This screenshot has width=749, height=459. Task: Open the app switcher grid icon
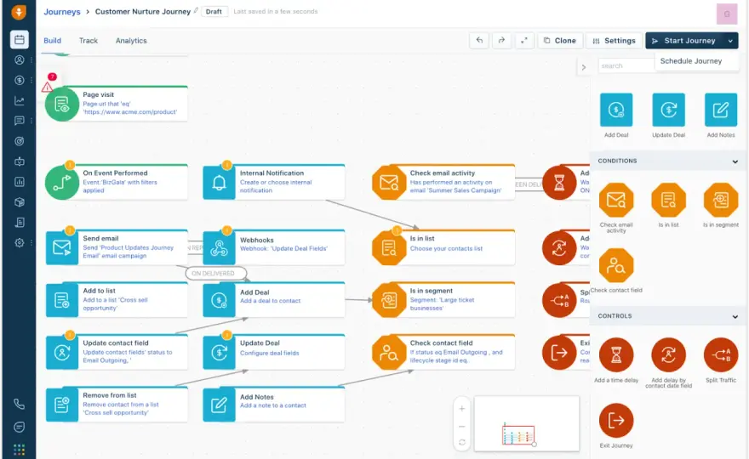[19, 450]
